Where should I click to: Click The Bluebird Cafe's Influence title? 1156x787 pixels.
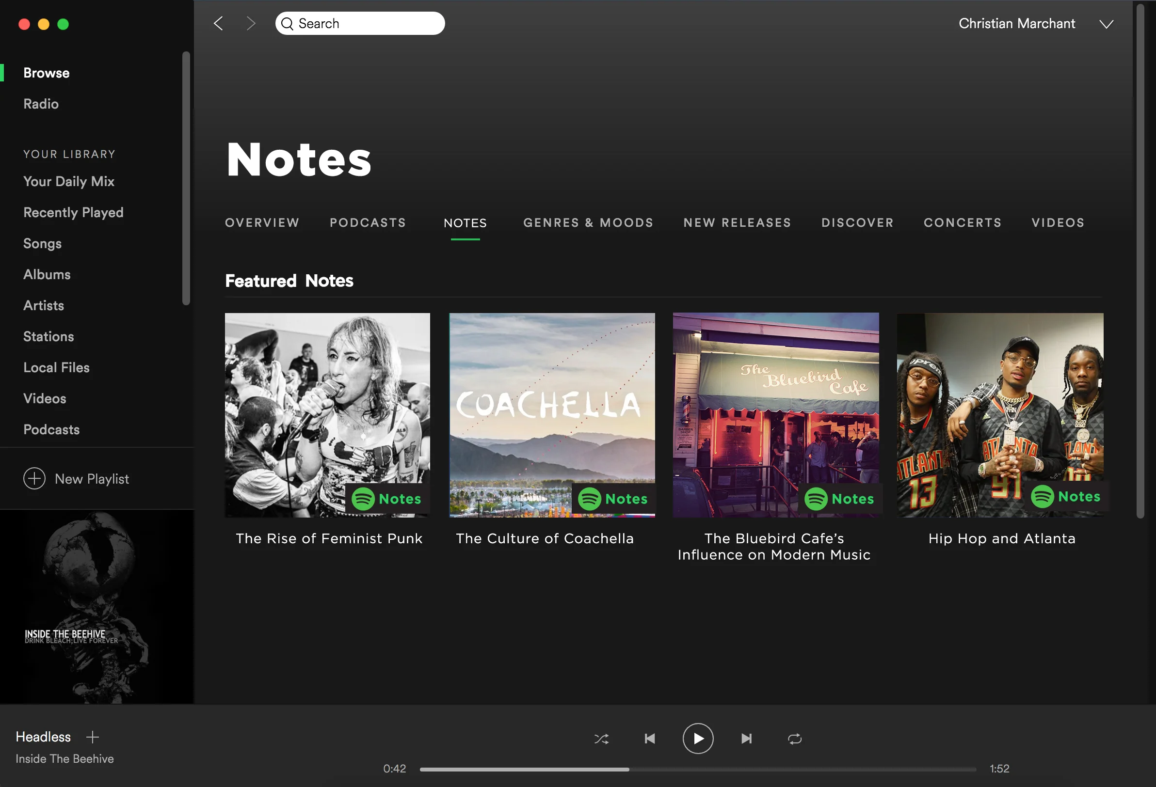pyautogui.click(x=774, y=546)
